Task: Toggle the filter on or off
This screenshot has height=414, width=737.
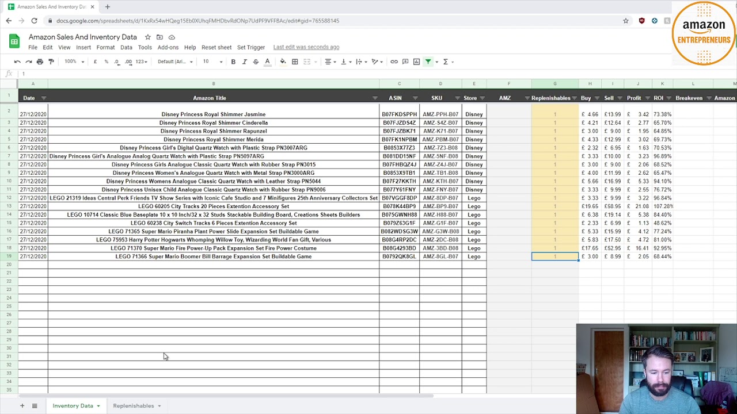Action: click(428, 62)
